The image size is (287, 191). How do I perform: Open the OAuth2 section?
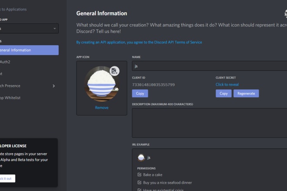pos(5,62)
